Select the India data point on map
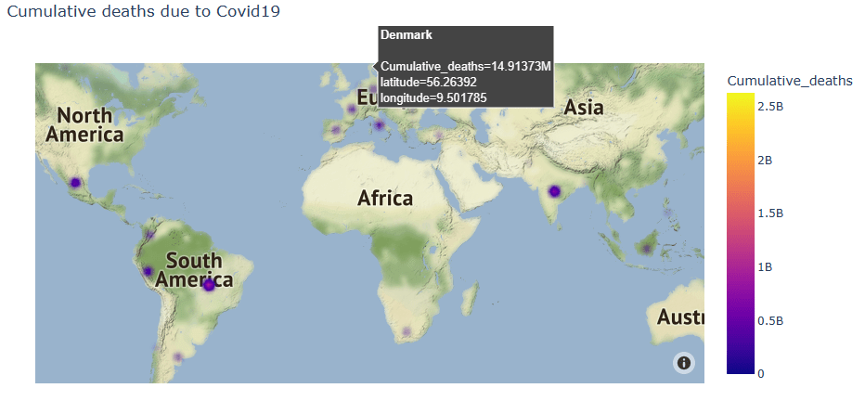This screenshot has height=401, width=865. [554, 191]
